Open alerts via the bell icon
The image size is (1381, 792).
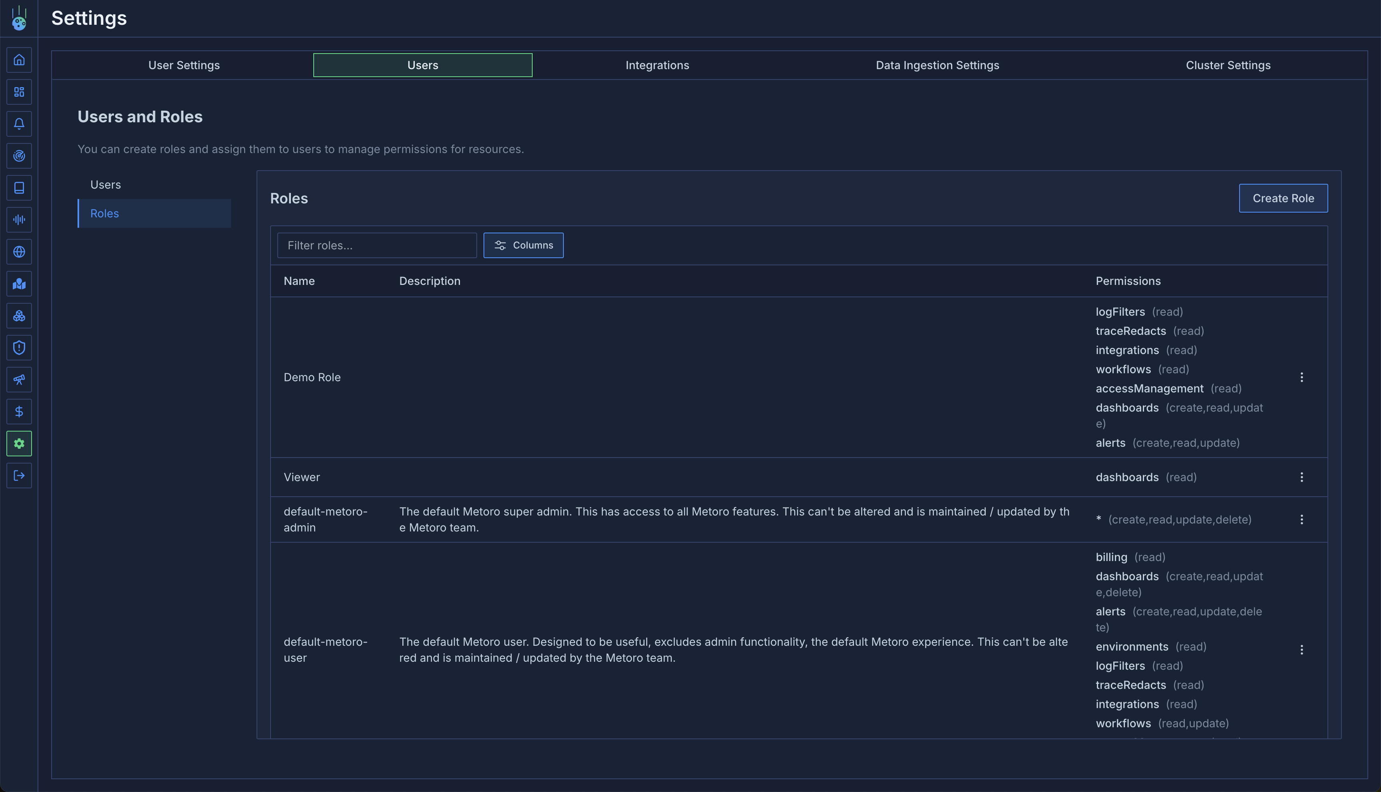click(19, 124)
